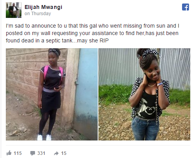Click the word 'RIP' in the post
Screen dimensions: 191x158
point(104,40)
